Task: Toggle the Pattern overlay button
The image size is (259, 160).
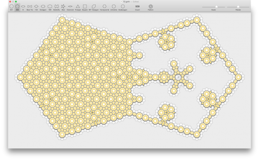Action: pyautogui.click(x=150, y=7)
